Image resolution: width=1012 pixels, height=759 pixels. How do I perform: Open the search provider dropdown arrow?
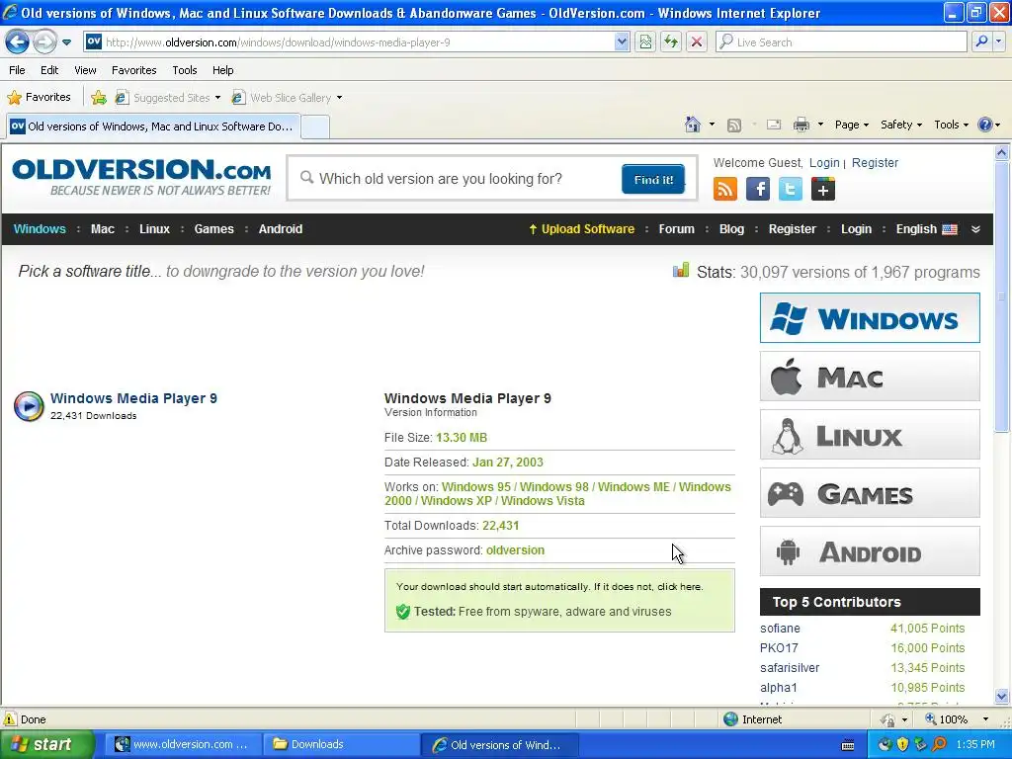point(998,42)
